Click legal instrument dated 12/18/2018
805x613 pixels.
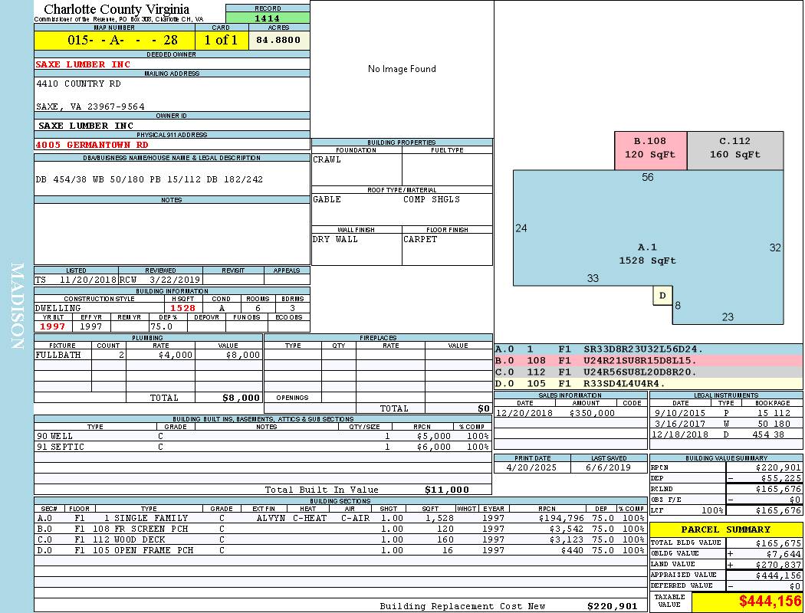[726, 434]
